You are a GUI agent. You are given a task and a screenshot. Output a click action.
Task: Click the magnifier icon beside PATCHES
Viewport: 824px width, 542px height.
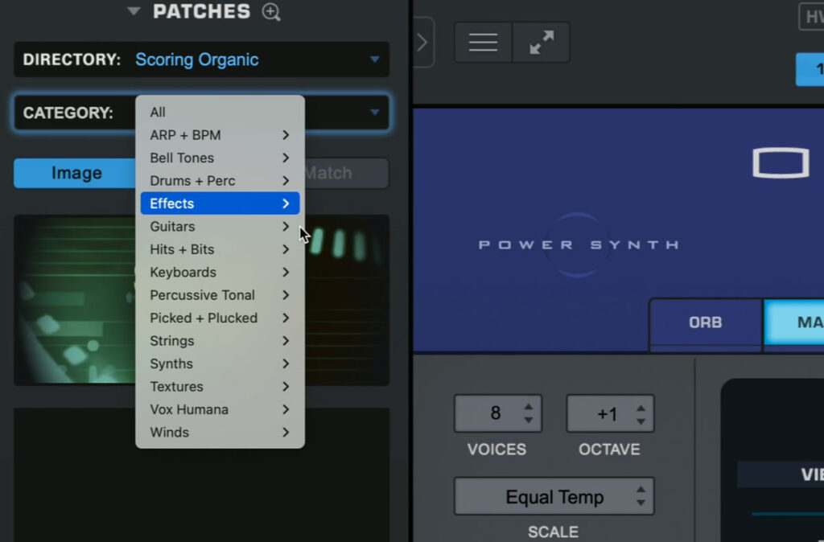click(271, 12)
